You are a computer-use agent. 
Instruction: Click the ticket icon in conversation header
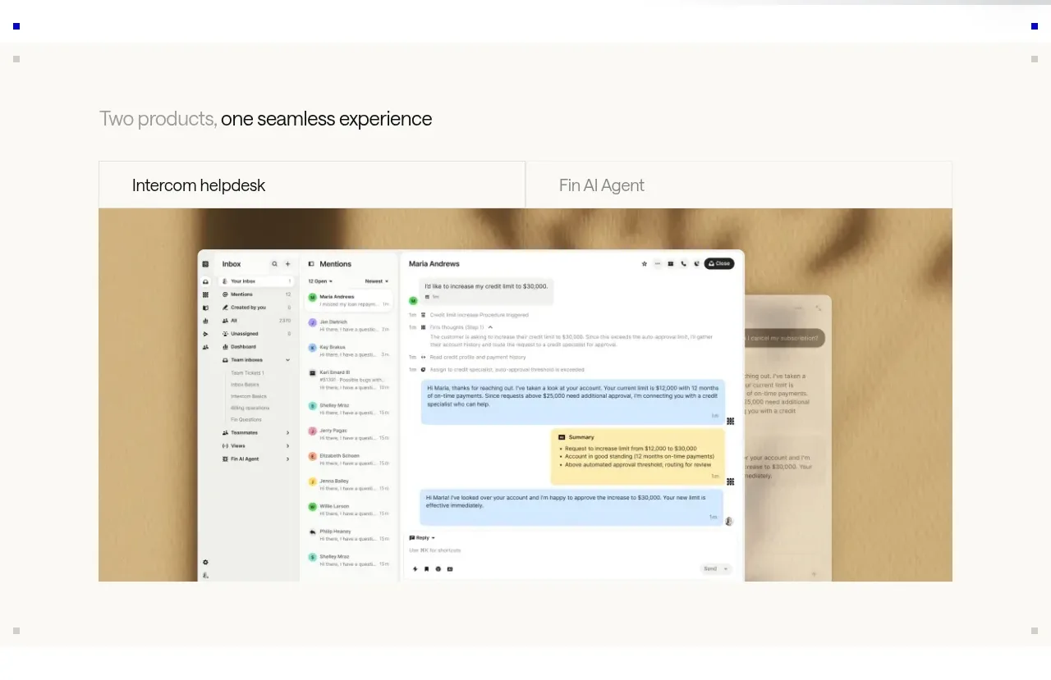pyautogui.click(x=671, y=264)
